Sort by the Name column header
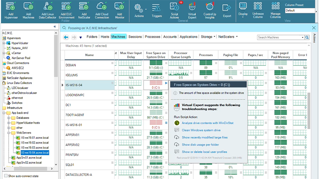 tap(89, 55)
